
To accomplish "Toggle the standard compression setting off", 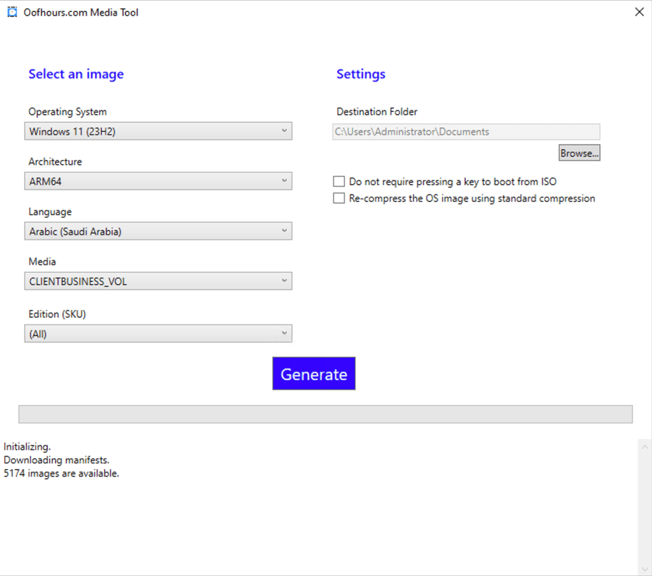I will coord(339,198).
